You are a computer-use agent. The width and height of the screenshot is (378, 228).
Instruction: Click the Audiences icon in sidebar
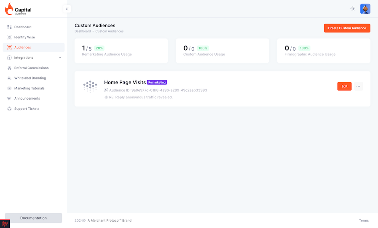[x=9, y=47]
